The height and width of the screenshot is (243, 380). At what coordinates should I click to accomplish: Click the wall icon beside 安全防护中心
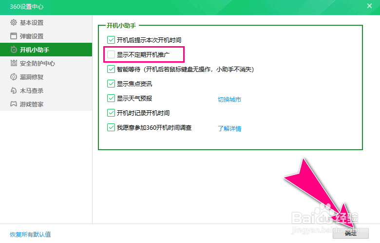(14, 63)
